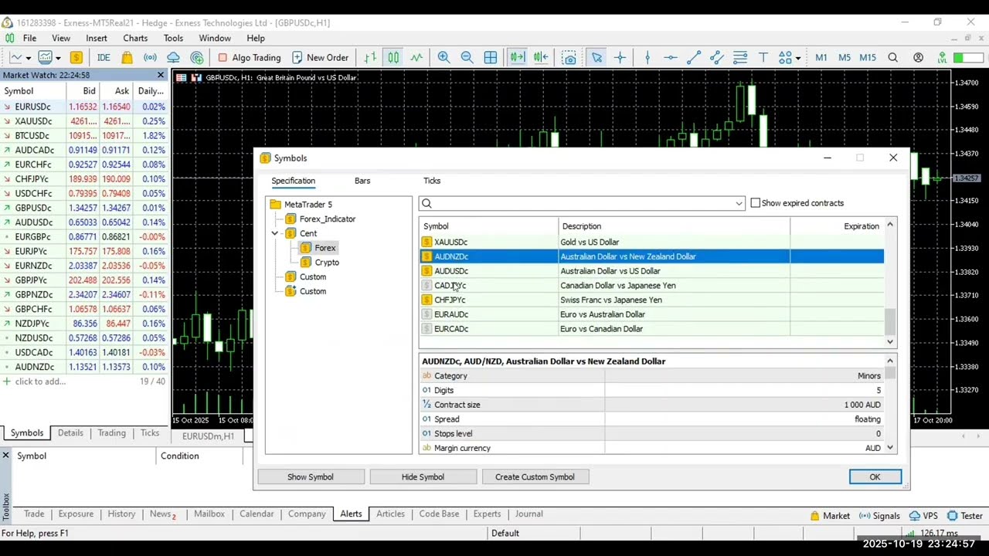Click to add symbol in Market Watch
Image resolution: width=989 pixels, height=556 pixels.
click(x=40, y=381)
